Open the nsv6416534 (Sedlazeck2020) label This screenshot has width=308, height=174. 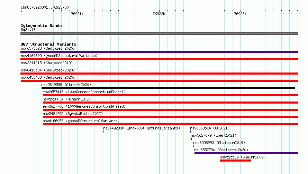coord(48,70)
